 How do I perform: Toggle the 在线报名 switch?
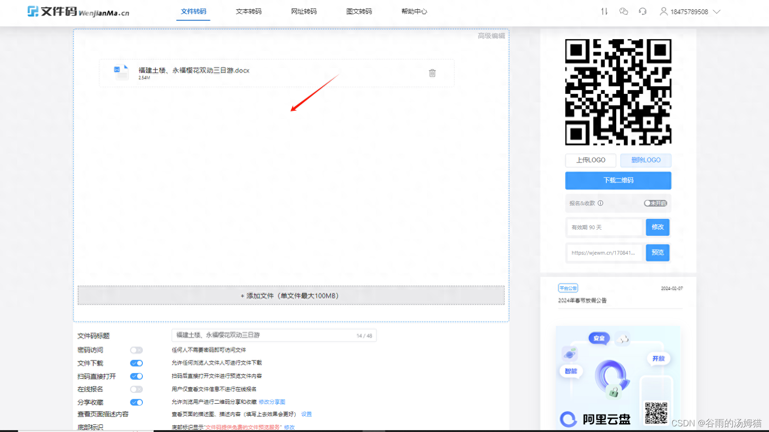click(x=136, y=389)
